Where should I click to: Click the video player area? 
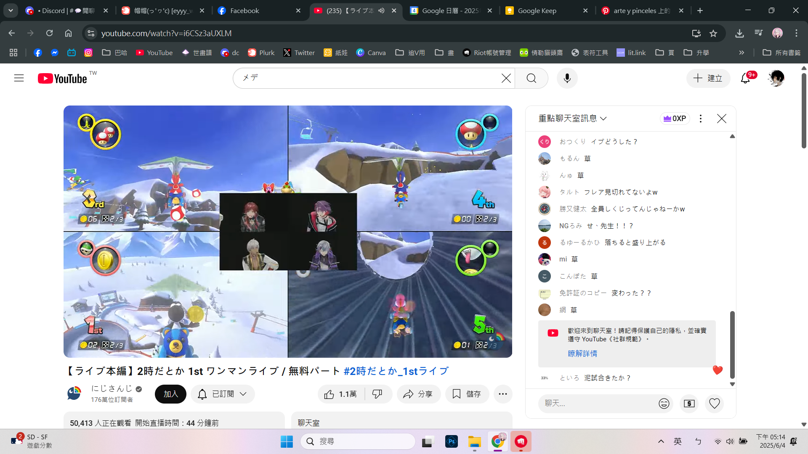pos(288,232)
